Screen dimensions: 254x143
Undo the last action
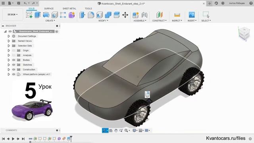coord(25,3)
